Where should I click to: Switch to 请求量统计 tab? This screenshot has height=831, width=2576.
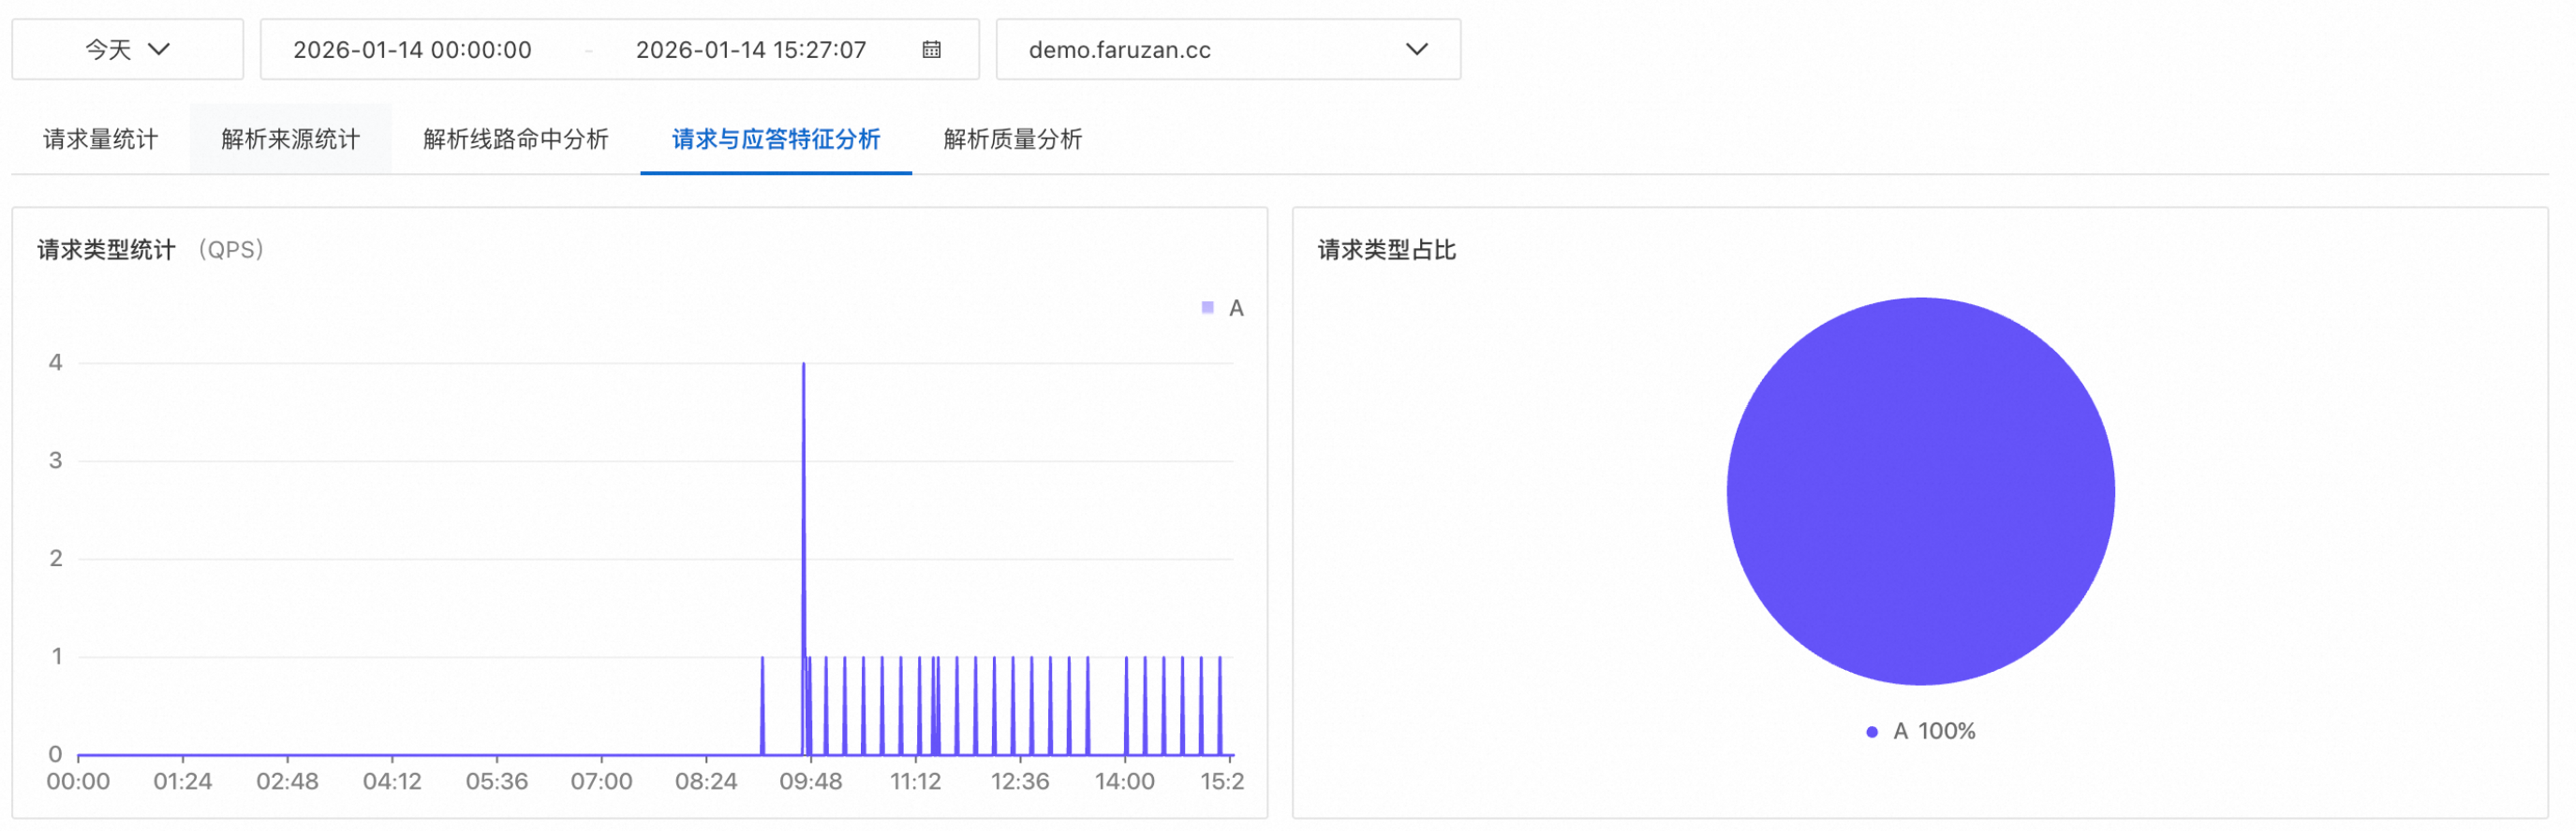[101, 138]
